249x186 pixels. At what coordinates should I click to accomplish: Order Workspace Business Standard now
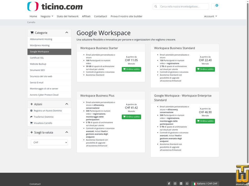(205, 69)
